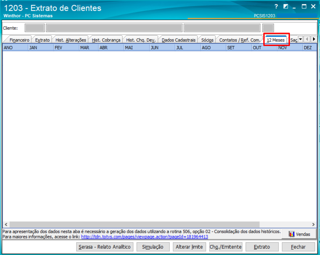
Task: Switch to the Extrato tab
Action: [42, 40]
